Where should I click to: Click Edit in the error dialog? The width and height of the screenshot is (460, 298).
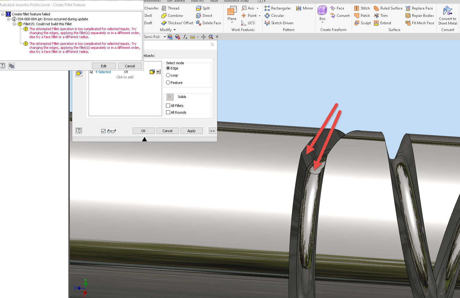pos(104,66)
